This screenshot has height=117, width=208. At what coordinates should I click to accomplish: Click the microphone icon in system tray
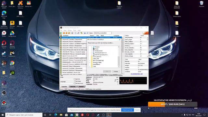coord(185,115)
